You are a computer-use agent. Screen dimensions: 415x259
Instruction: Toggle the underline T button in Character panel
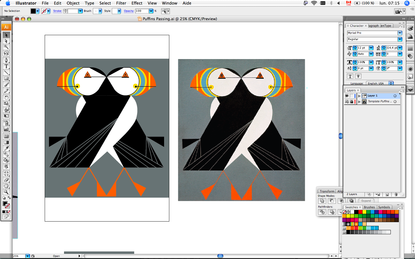[x=350, y=76]
